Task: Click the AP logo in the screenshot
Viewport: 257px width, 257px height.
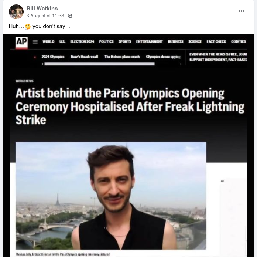Action: [x=21, y=43]
